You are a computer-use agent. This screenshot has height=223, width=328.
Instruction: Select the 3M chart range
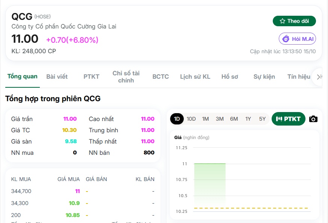pyautogui.click(x=220, y=119)
